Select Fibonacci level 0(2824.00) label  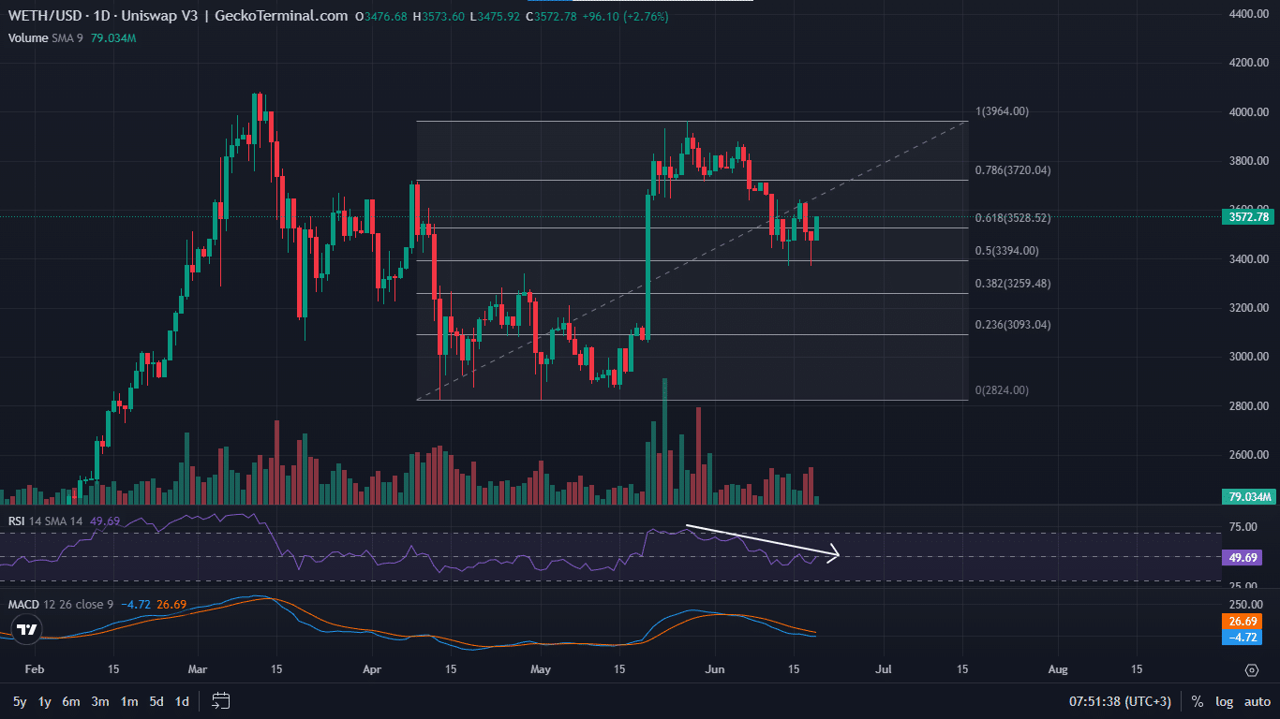tap(1002, 390)
